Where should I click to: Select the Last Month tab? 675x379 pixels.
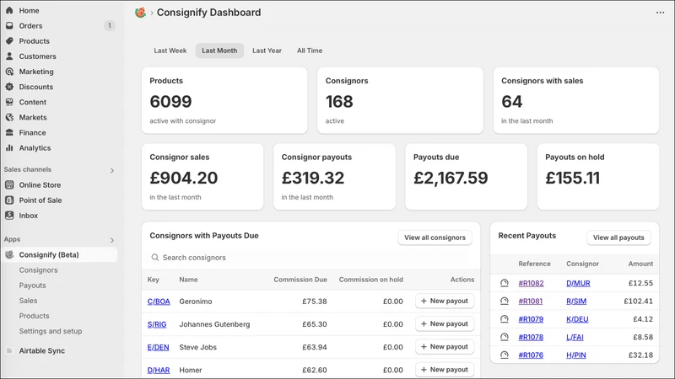click(x=219, y=51)
